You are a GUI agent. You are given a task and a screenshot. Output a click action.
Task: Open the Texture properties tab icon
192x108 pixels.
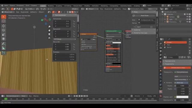pos(161,96)
